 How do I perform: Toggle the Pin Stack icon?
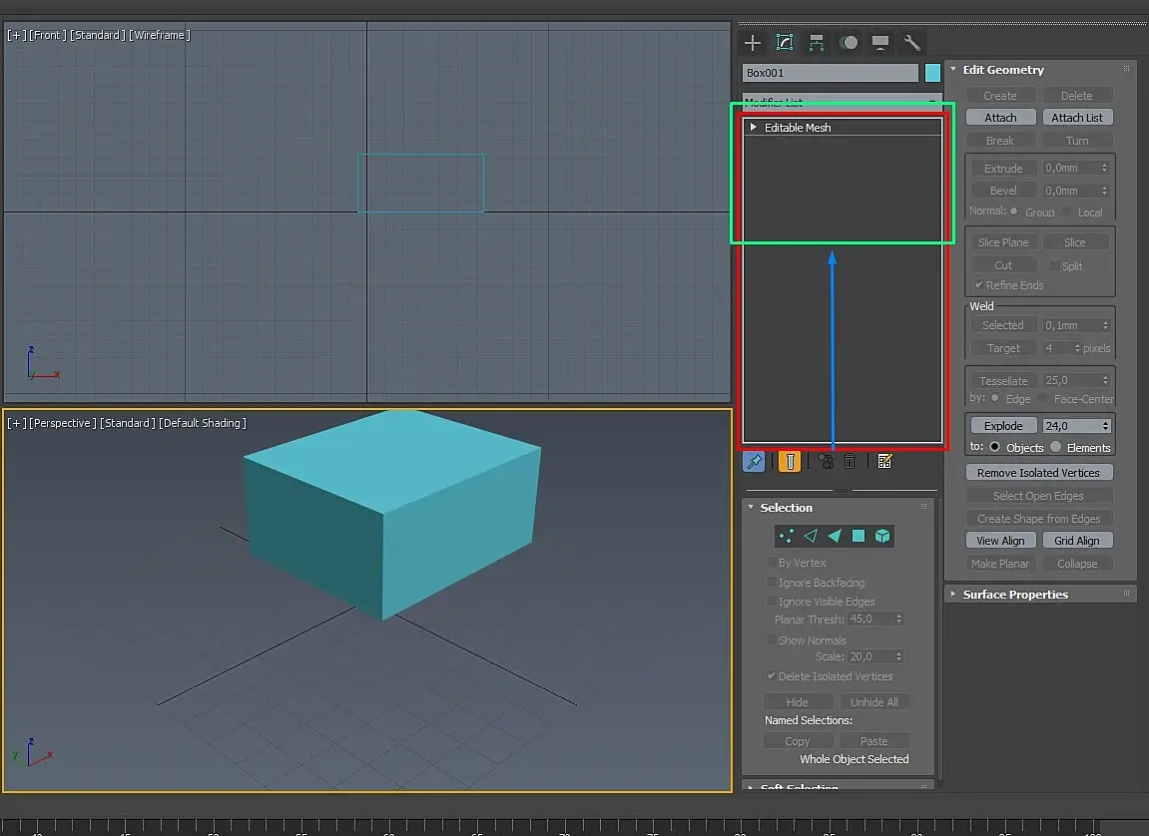tap(754, 461)
